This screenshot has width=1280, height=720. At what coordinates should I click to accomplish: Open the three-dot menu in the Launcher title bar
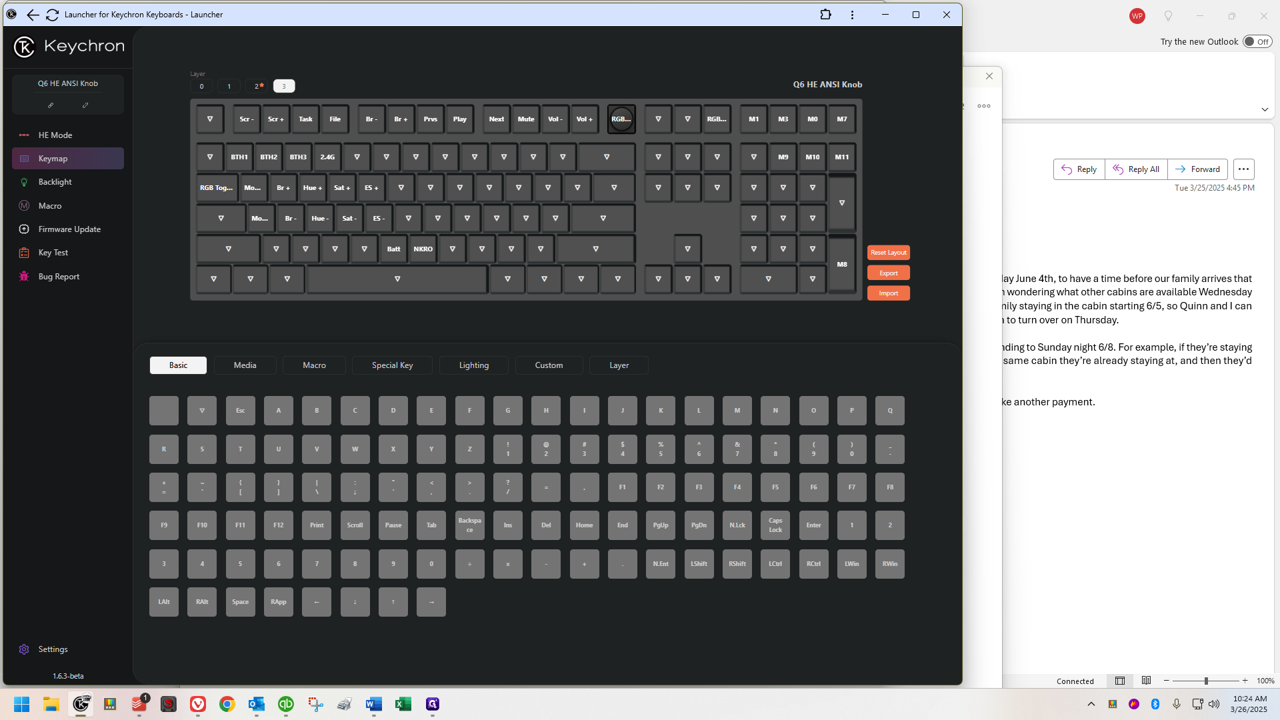[x=852, y=15]
